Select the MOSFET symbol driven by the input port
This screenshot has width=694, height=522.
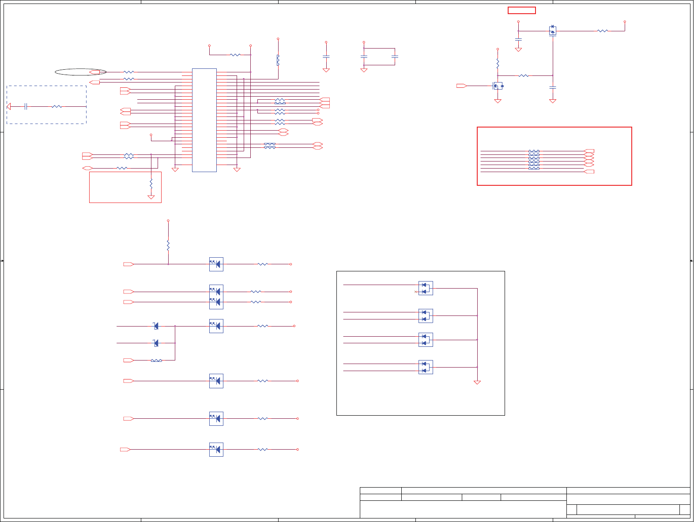pyautogui.click(x=498, y=86)
